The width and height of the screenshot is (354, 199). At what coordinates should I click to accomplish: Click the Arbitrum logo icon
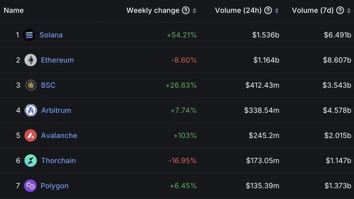[31, 110]
